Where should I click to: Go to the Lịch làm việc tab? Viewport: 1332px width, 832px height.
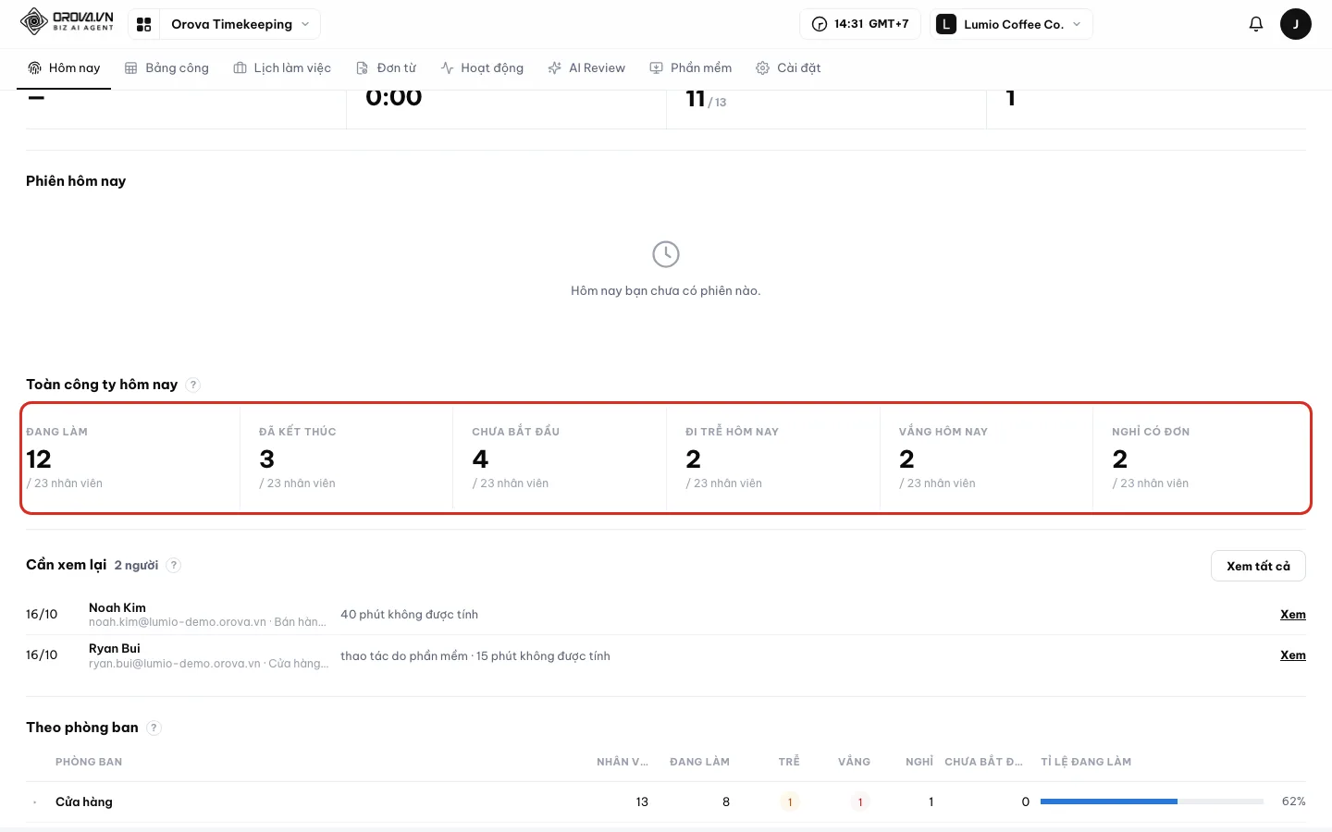tap(282, 68)
